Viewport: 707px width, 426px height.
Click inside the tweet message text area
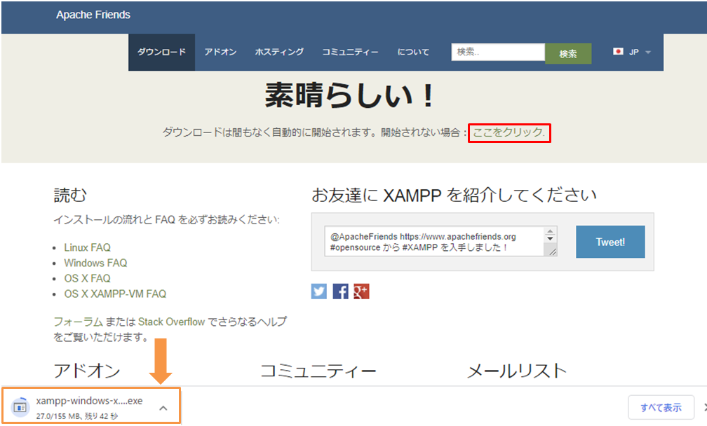coord(434,241)
